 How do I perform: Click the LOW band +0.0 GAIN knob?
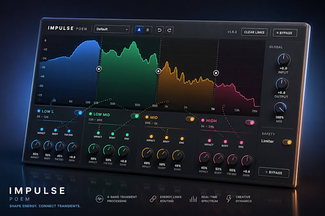(x=73, y=148)
